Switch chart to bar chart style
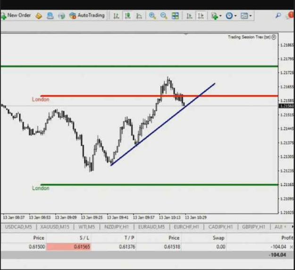This screenshot has width=295, height=270. click(116, 16)
